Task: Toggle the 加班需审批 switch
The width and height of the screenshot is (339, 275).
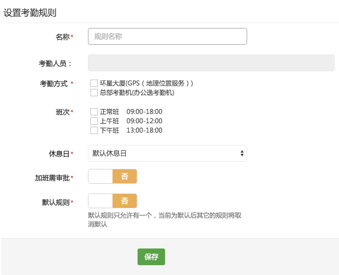Action: pyautogui.click(x=113, y=176)
